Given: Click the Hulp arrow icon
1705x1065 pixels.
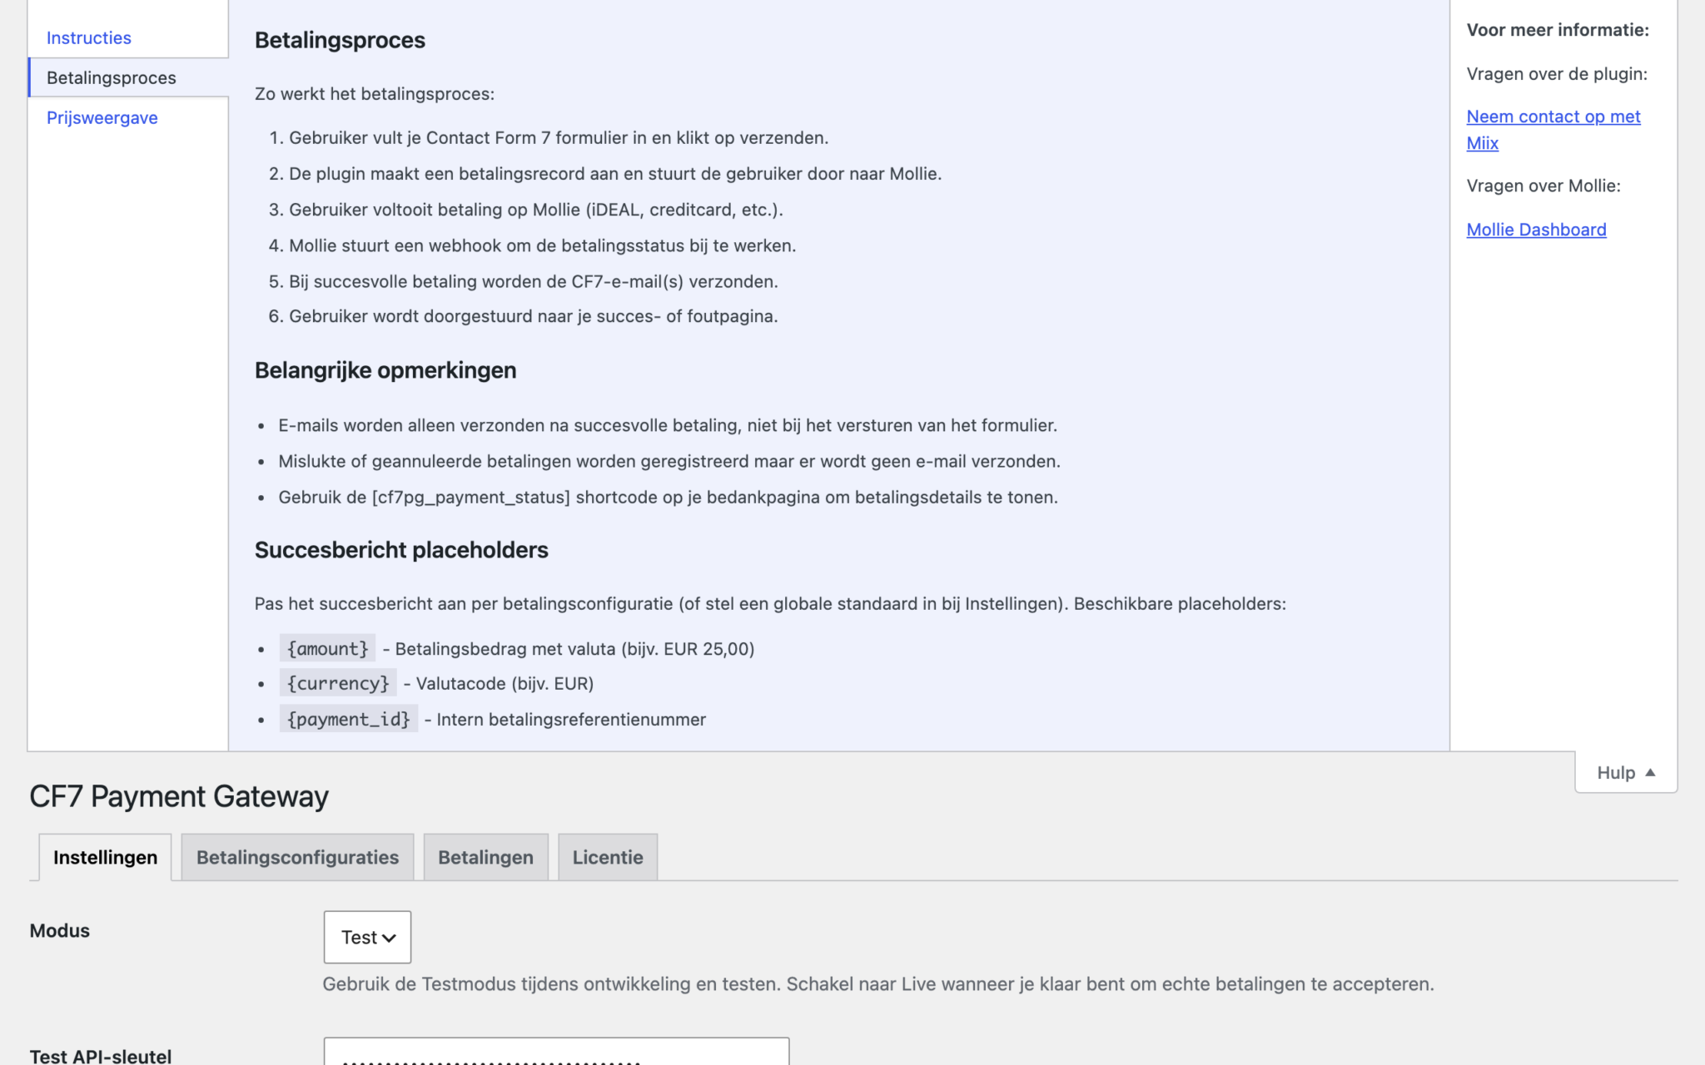Looking at the screenshot, I should [x=1650, y=772].
